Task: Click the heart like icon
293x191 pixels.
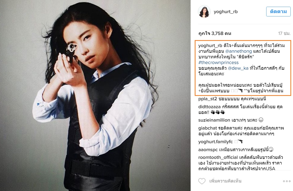Action: [x=202, y=181]
